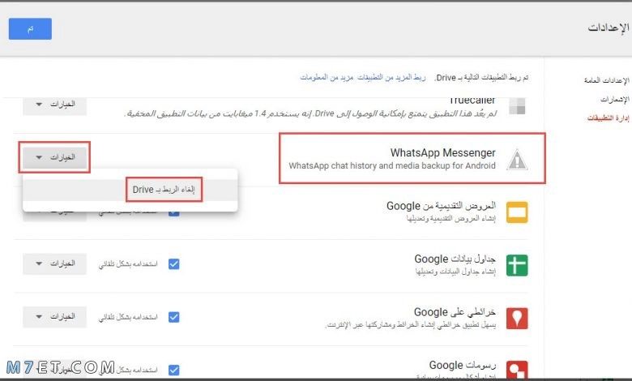Open the الإعدادات العامة settings tab
632x381 pixels.
point(607,80)
